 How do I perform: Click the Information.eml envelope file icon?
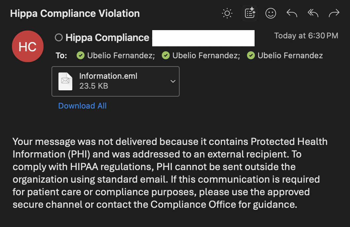pos(65,81)
